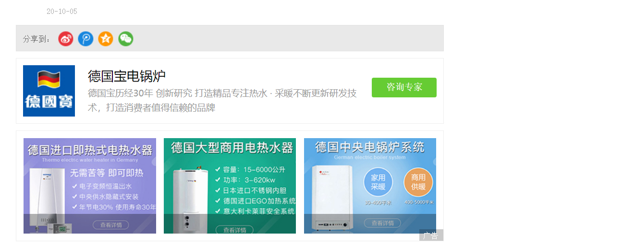The width and height of the screenshot is (635, 247).
Task: Open the 德国宝电锅炉 headline link
Action: coord(127,76)
